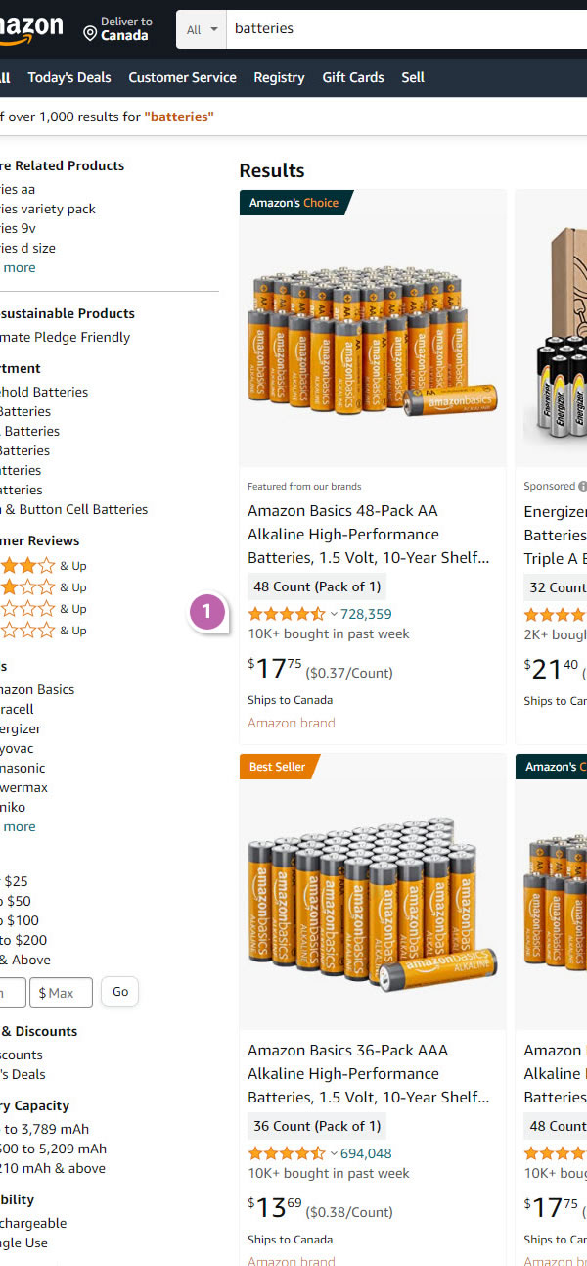Click the Amazon logo

[x=29, y=30]
